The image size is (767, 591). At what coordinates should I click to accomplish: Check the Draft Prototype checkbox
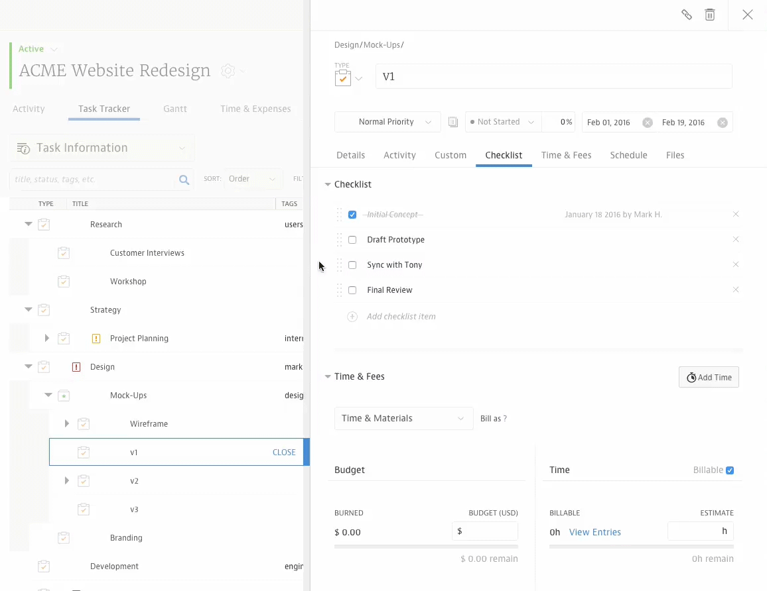(352, 240)
